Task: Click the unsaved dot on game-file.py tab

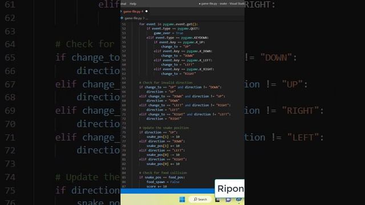Action: click(x=147, y=11)
